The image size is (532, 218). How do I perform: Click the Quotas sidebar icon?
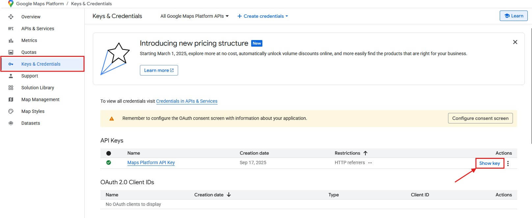tap(11, 52)
